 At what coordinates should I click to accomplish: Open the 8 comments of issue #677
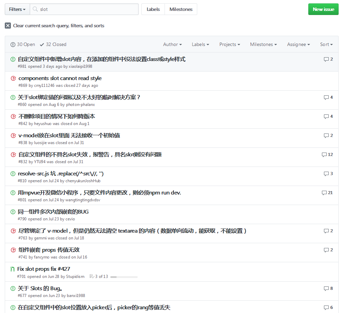point(328,288)
